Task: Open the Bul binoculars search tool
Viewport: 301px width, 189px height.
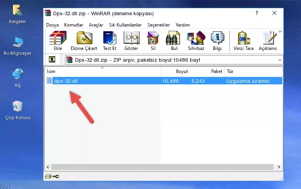Action: 173,38
